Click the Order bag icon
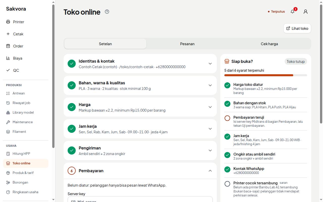The height and width of the screenshot is (202, 323). [x=8, y=46]
